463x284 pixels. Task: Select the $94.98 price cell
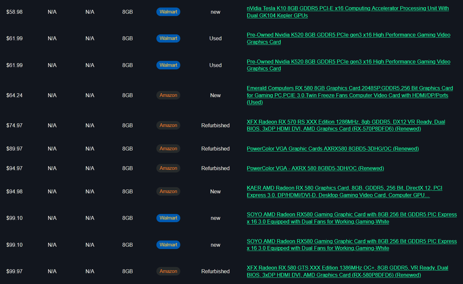click(14, 191)
